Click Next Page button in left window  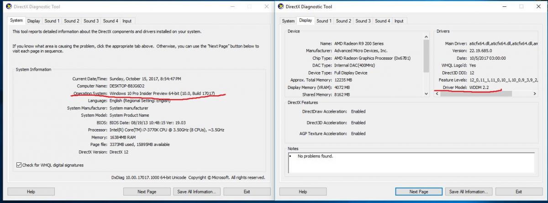[x=147, y=192]
